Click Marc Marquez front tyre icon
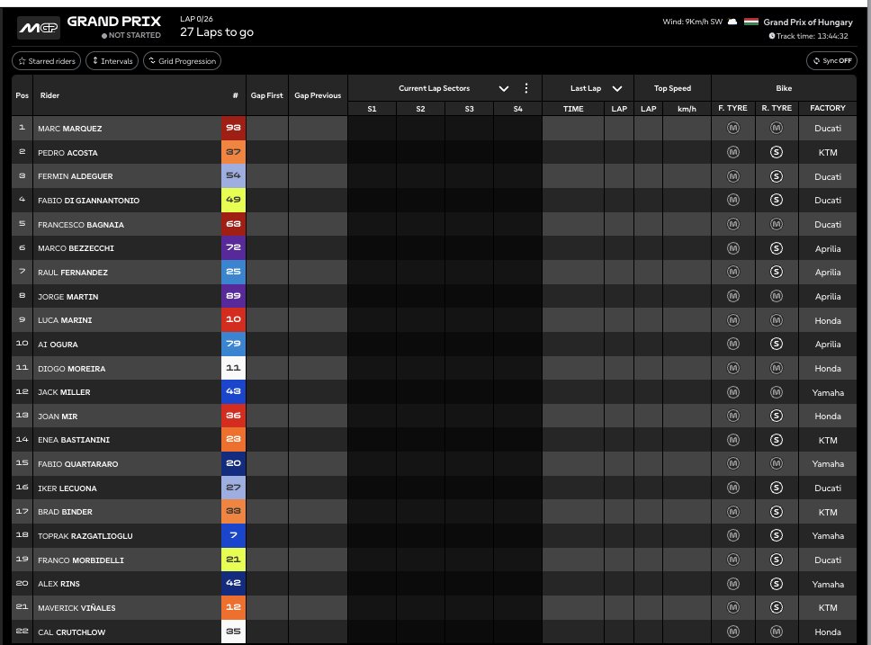 tap(733, 129)
